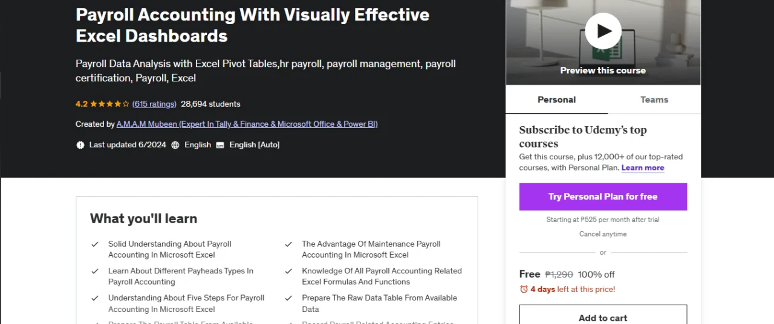Screen dimensions: 774x324
Task: Open the Learn more link
Action: 643,168
